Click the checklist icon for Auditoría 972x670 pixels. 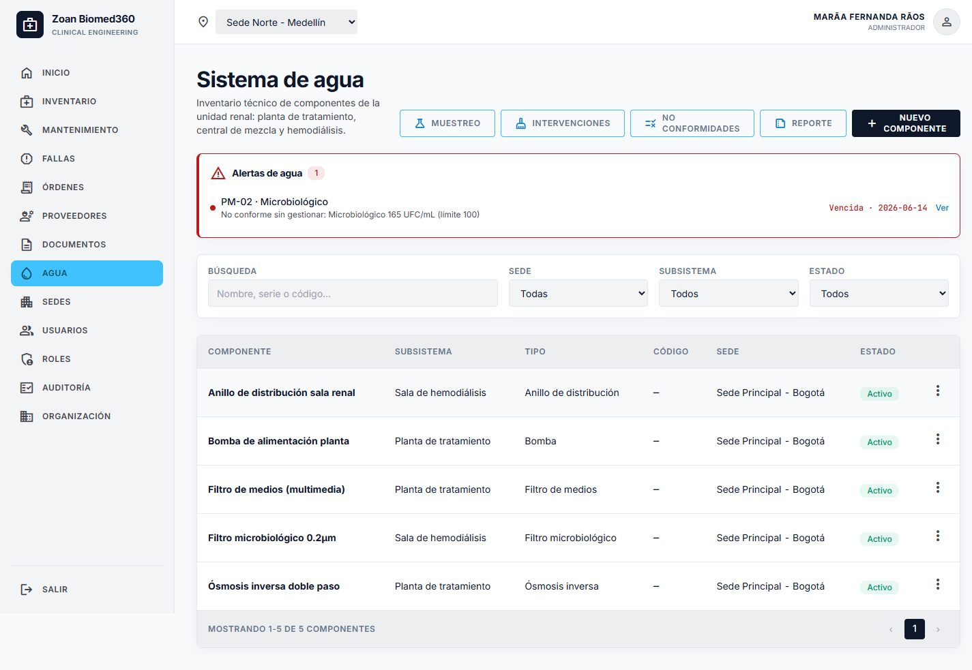tap(27, 388)
